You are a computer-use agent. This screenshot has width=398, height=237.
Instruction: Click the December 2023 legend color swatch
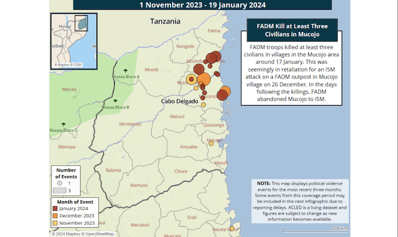tap(56, 215)
